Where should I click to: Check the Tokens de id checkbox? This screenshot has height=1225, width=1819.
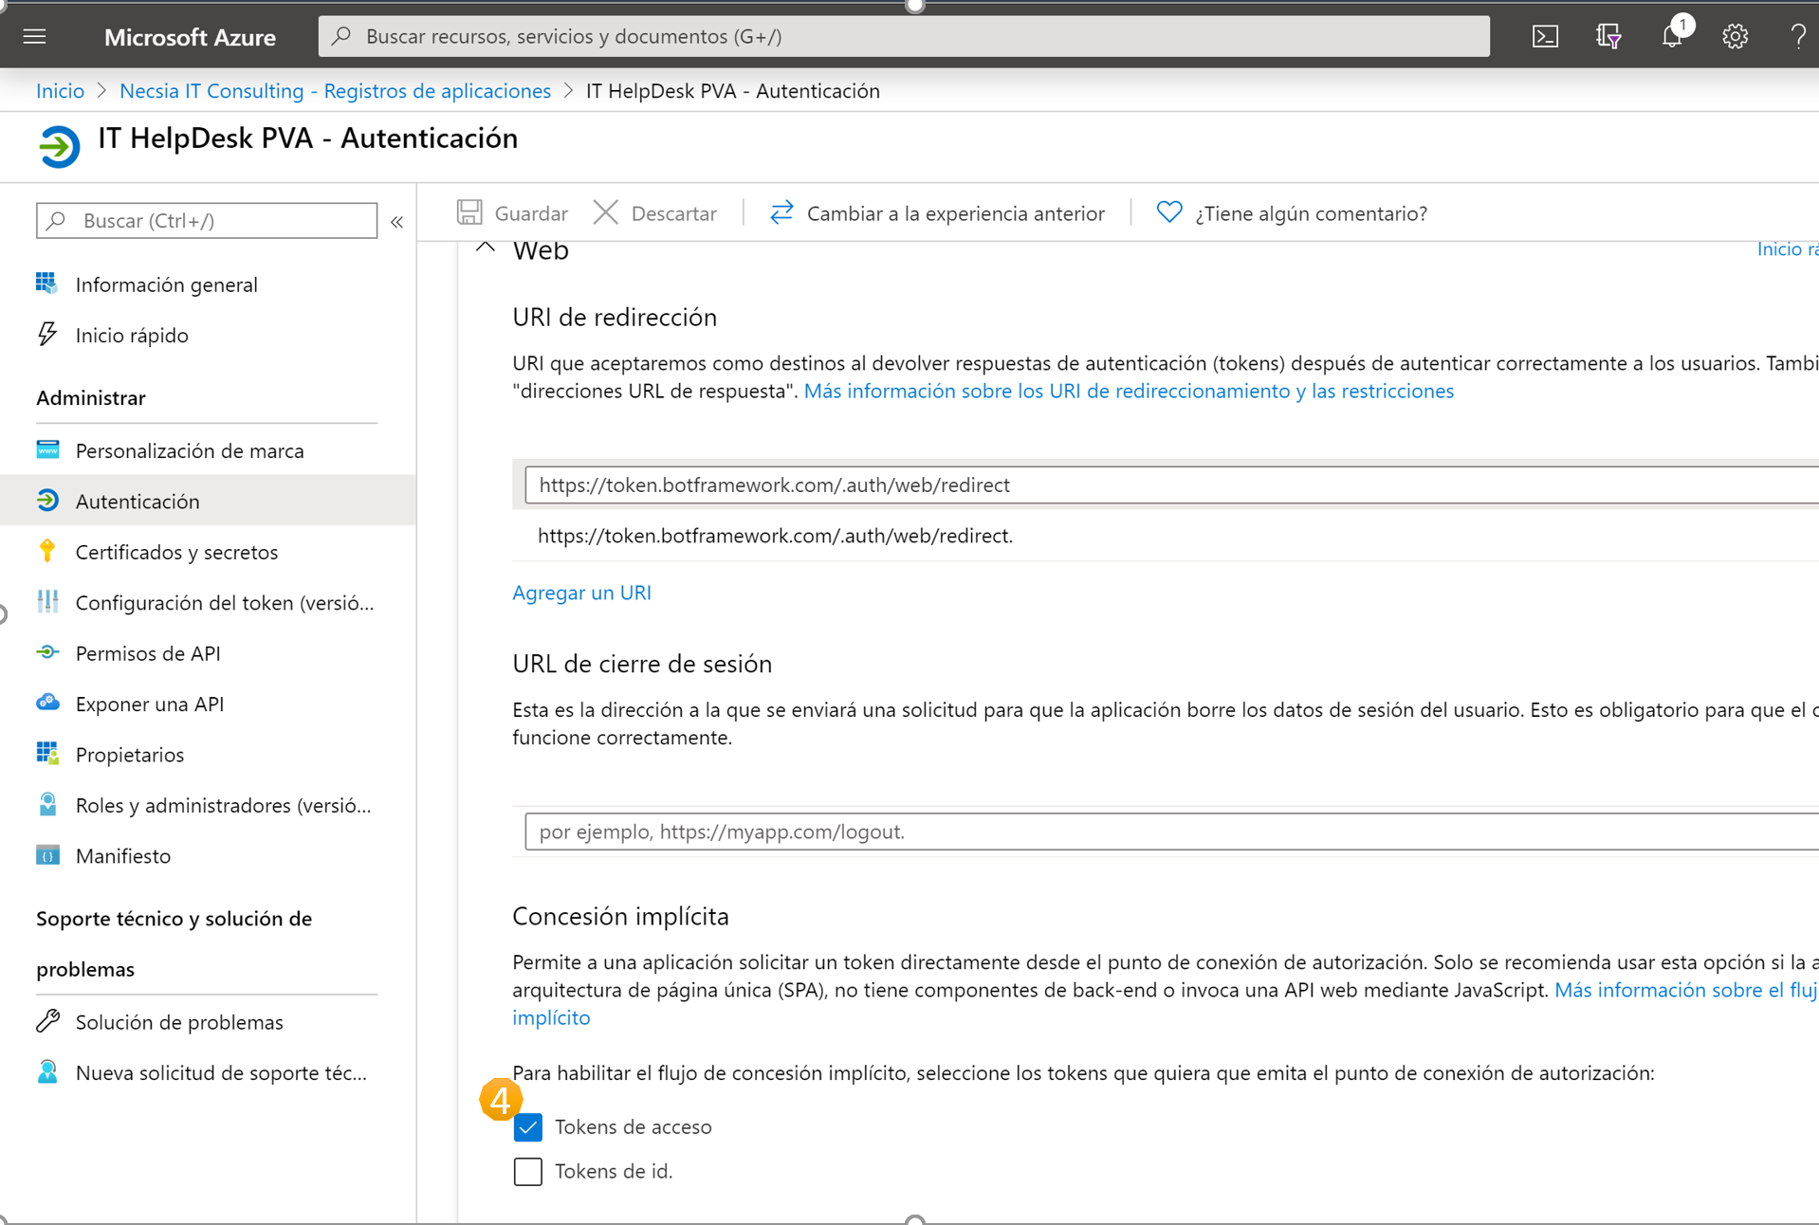tap(527, 1171)
